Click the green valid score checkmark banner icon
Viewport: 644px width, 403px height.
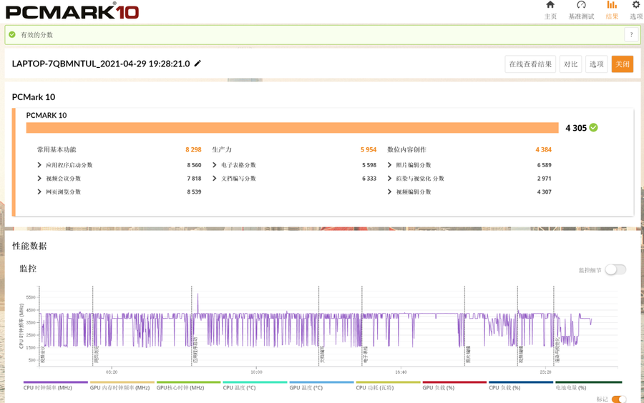tap(12, 34)
